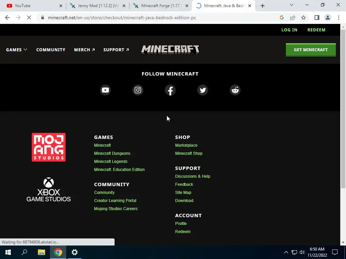Open Minecraft link under Games
Viewport: 346px width, 259px height.
(x=102, y=145)
